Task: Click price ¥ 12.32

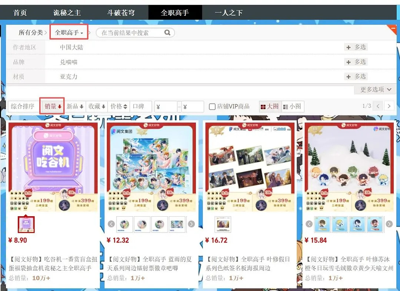Action: point(118,240)
